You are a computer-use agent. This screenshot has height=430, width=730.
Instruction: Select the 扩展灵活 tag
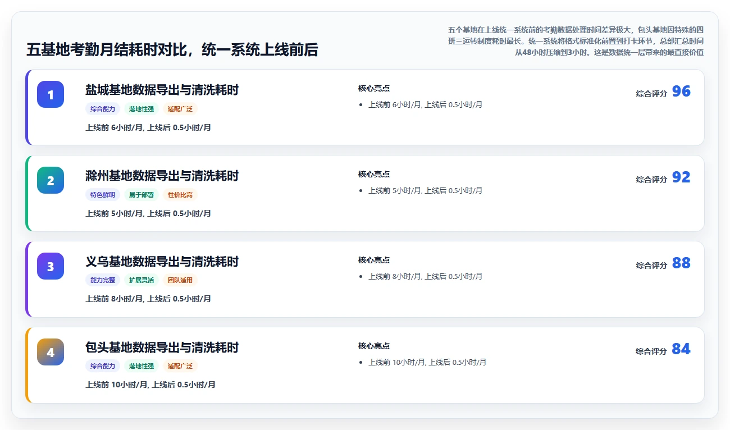[x=142, y=280]
